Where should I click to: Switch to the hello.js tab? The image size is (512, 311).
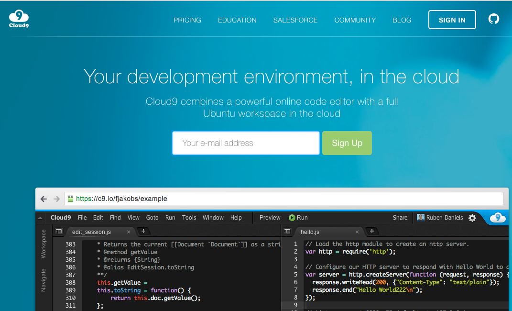pyautogui.click(x=310, y=232)
